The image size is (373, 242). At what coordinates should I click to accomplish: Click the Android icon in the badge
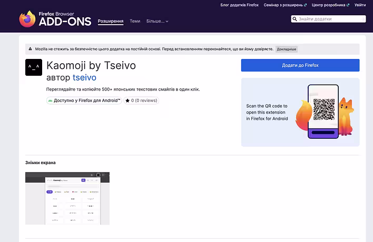(50, 100)
